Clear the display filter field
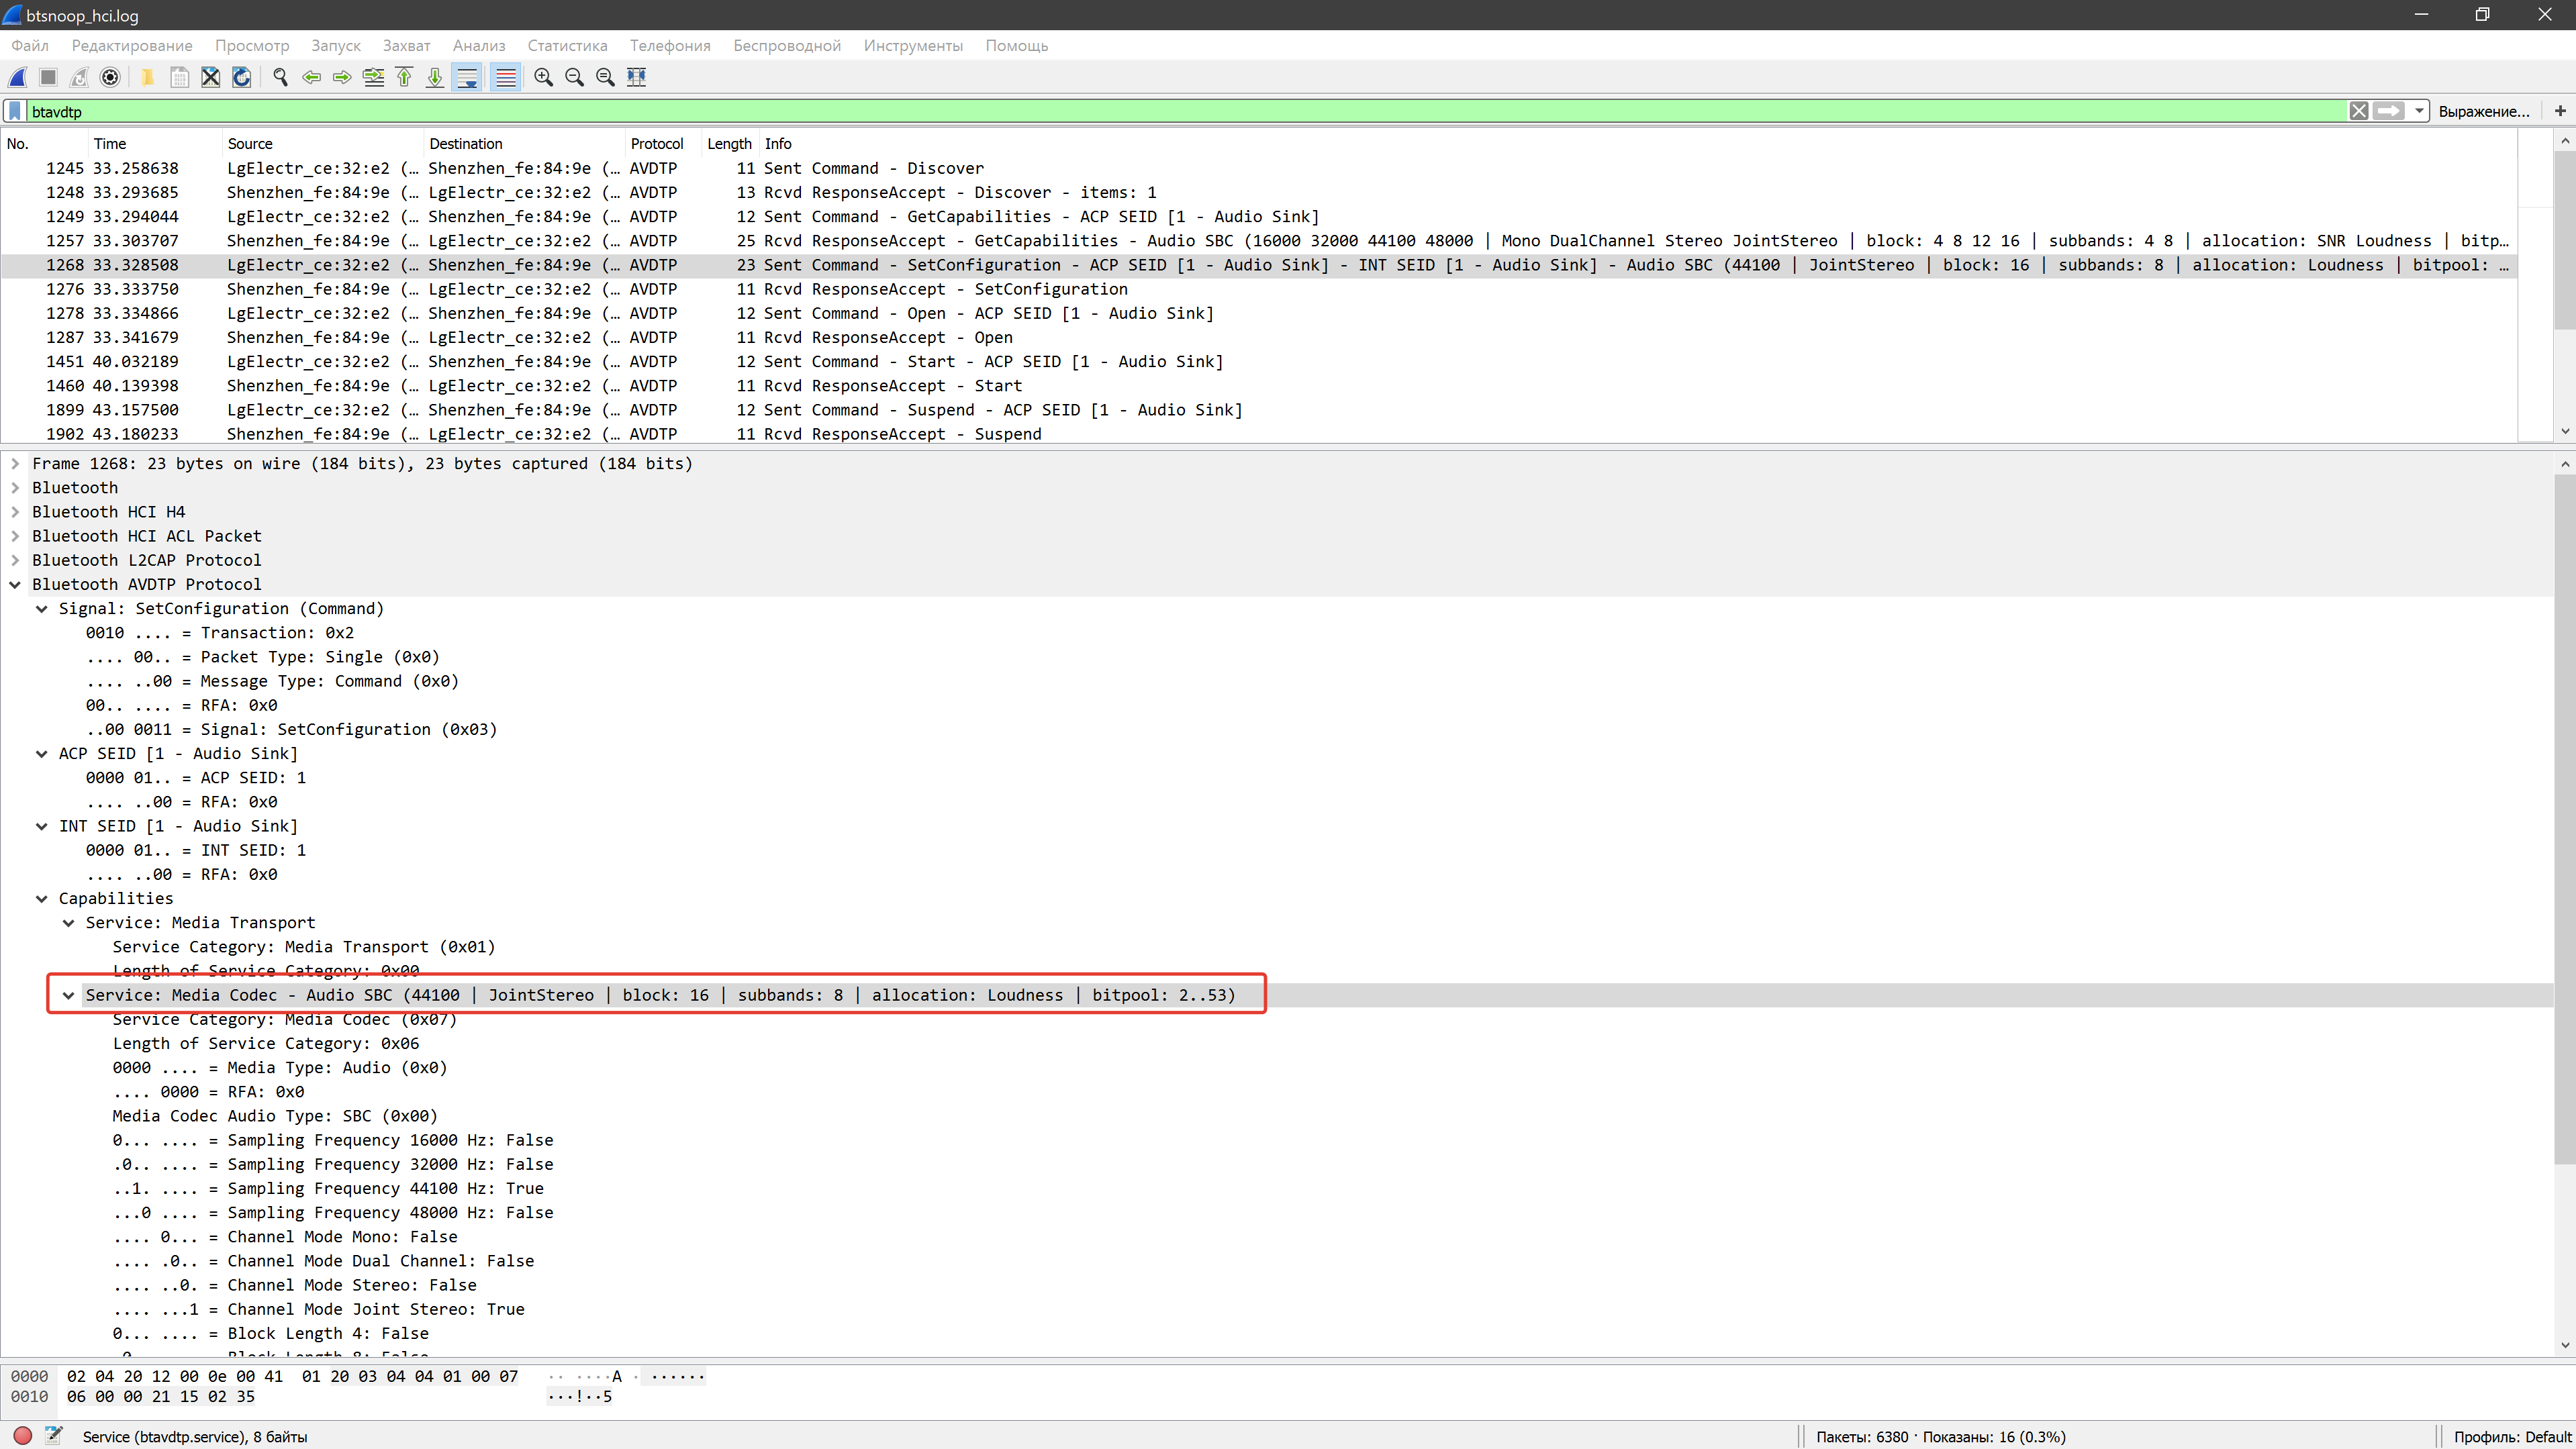2576x1449 pixels. pos(2358,111)
